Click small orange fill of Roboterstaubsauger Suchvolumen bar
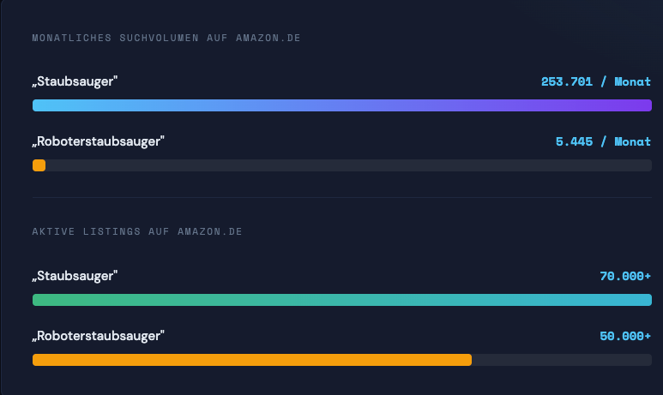 click(x=39, y=165)
